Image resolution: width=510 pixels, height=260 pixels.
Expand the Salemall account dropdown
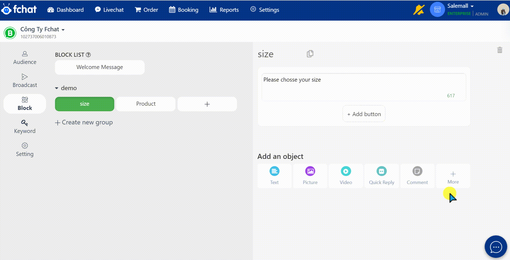click(460, 6)
